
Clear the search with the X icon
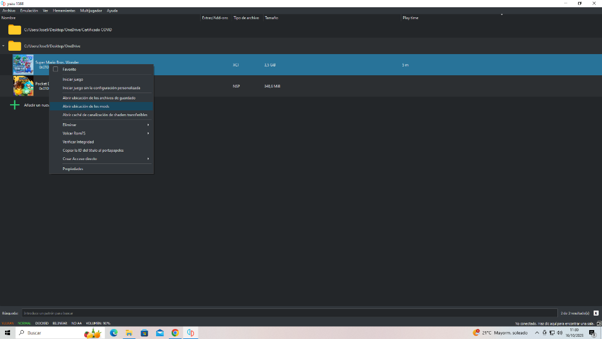pos(596,313)
